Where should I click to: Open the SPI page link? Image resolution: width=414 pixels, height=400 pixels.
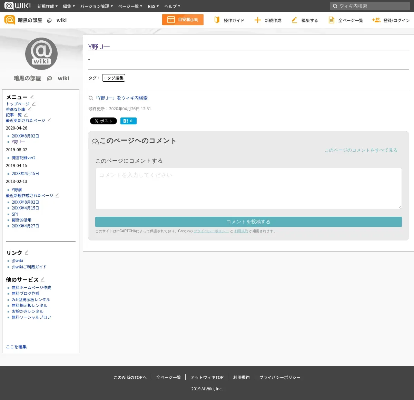click(14, 214)
